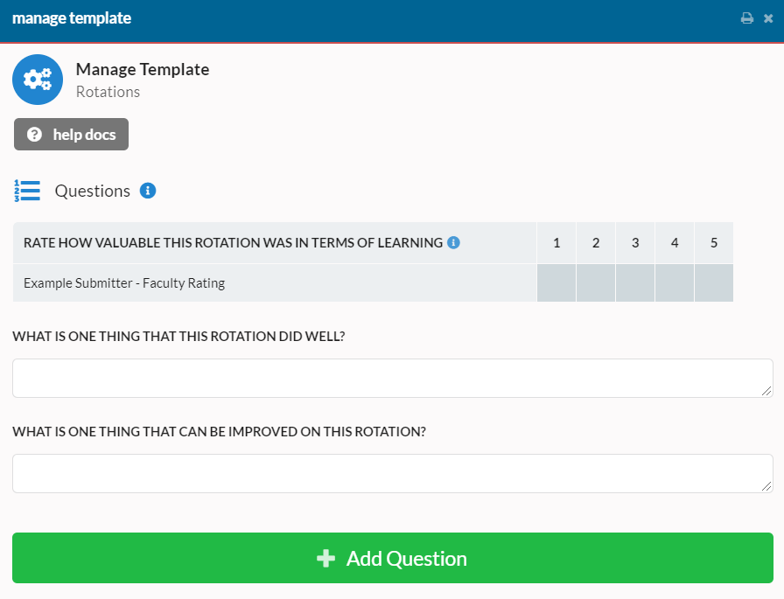
Task: Click the Manage Template gear icon
Action: (x=38, y=79)
